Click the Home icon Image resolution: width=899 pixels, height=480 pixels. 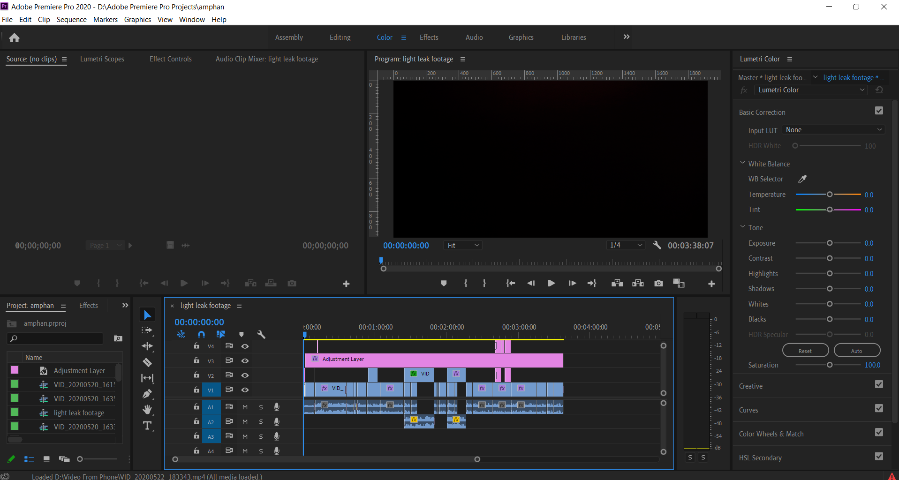pyautogui.click(x=15, y=37)
